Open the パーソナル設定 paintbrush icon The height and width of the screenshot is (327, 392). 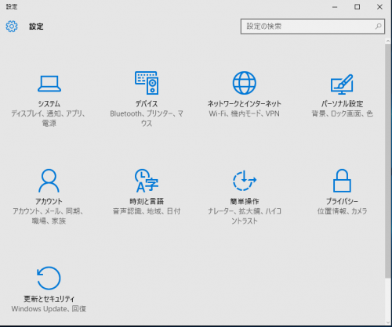point(342,84)
